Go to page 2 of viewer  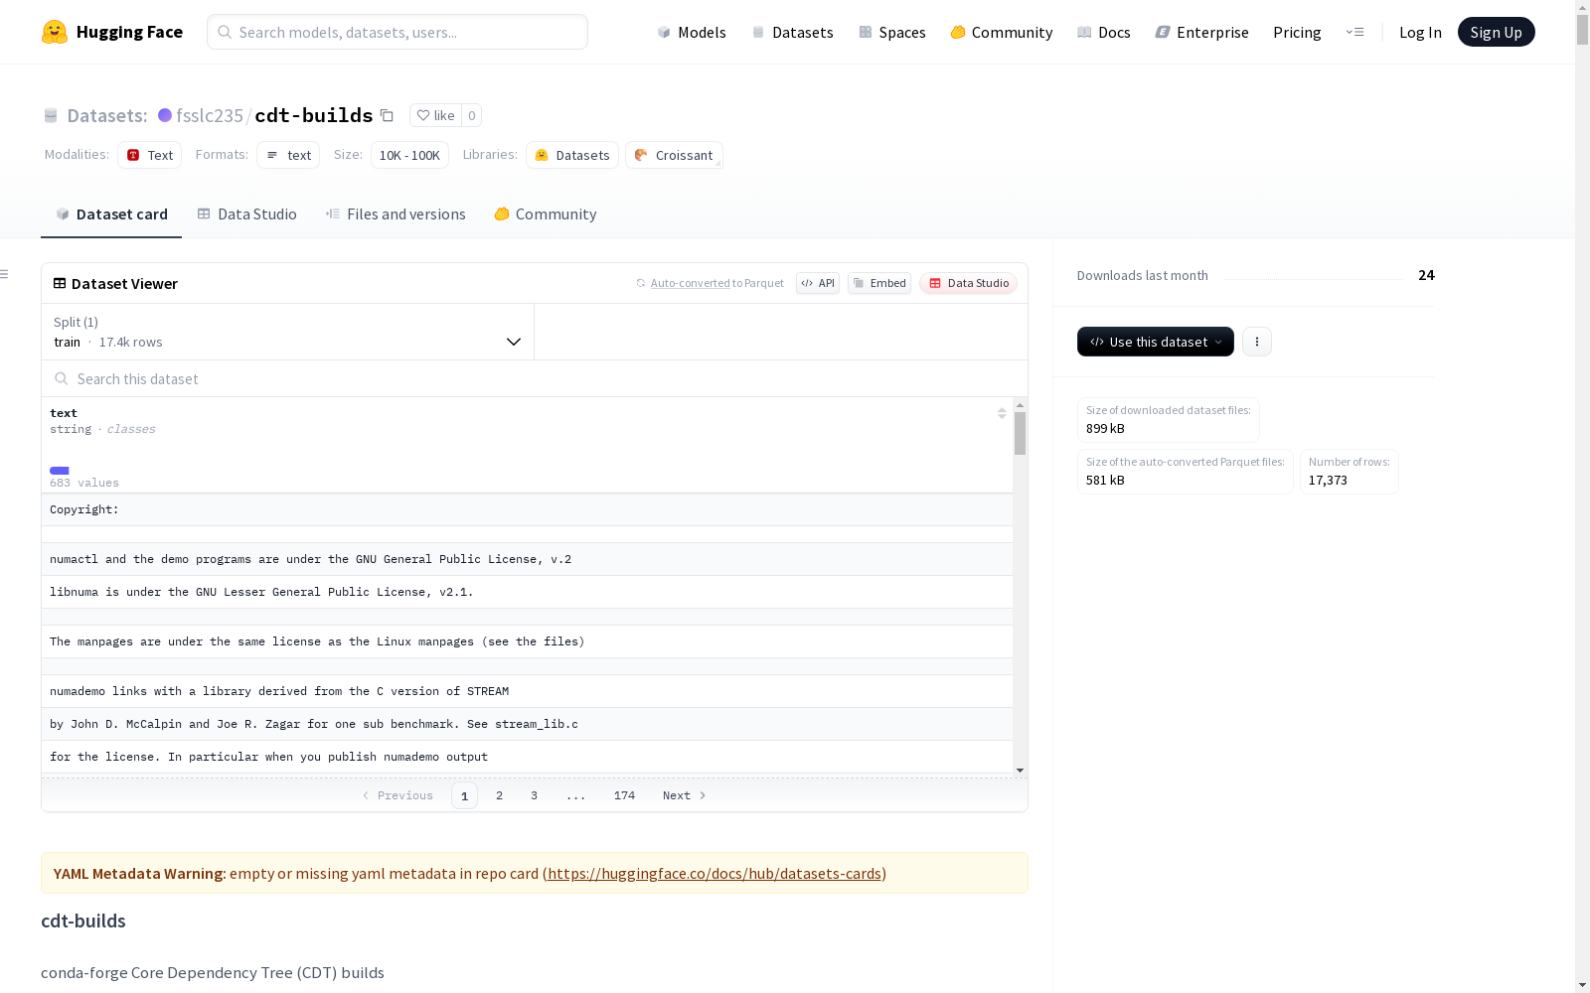[499, 795]
